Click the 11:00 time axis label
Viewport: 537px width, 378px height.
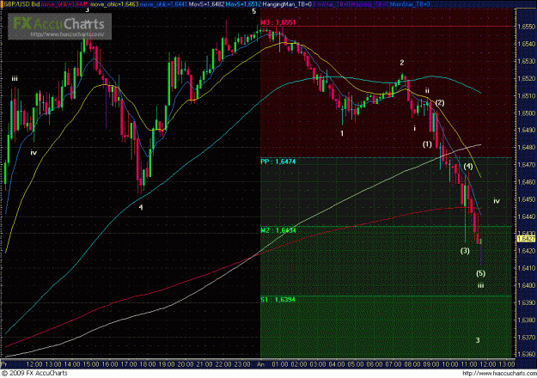[468, 364]
